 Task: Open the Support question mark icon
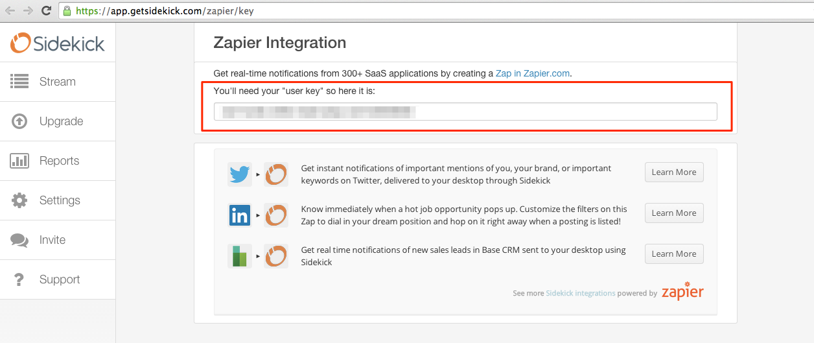pos(19,279)
